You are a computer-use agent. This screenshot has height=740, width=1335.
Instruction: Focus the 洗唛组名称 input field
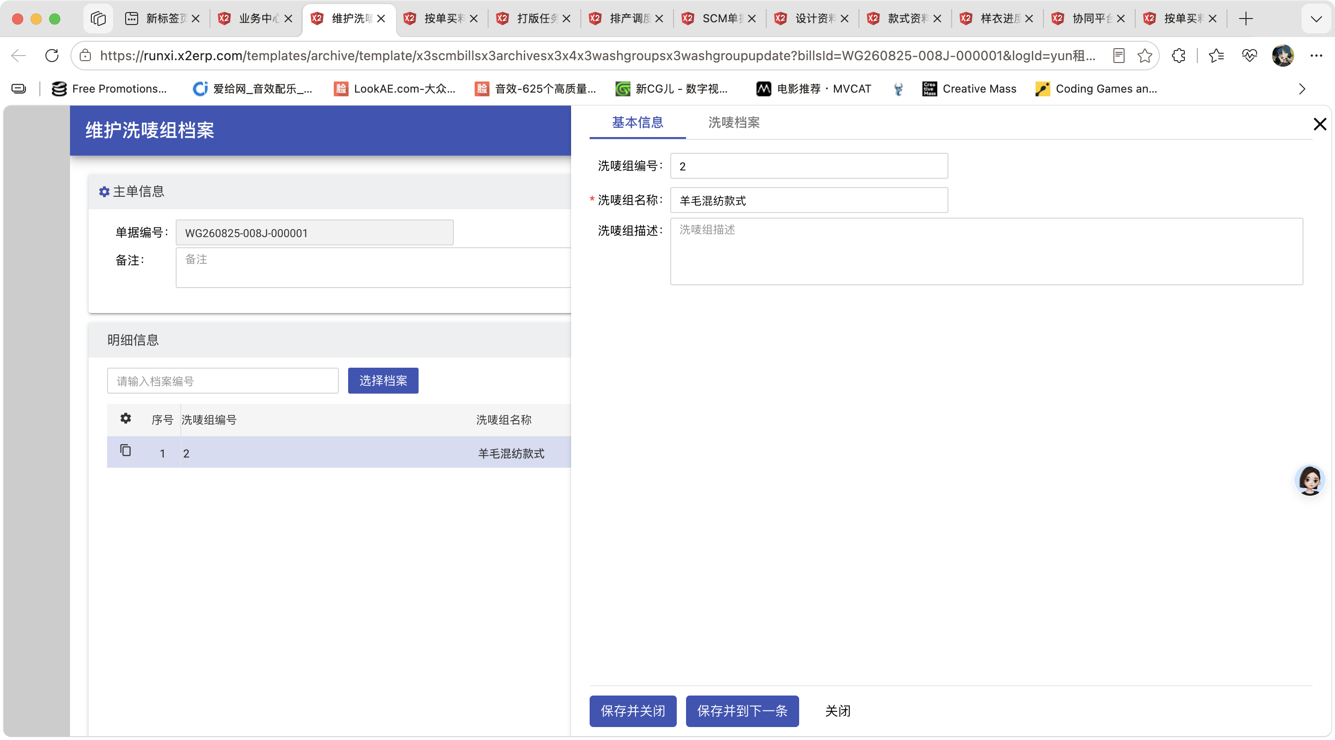(x=809, y=200)
